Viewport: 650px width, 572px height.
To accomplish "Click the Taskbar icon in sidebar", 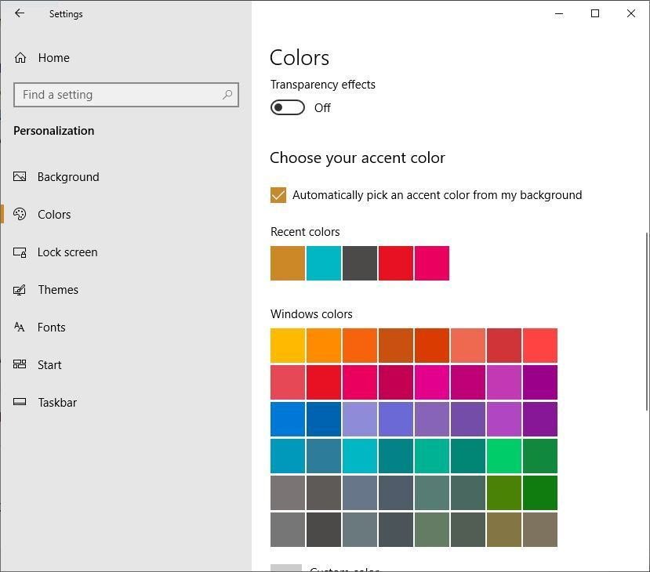I will (x=20, y=403).
